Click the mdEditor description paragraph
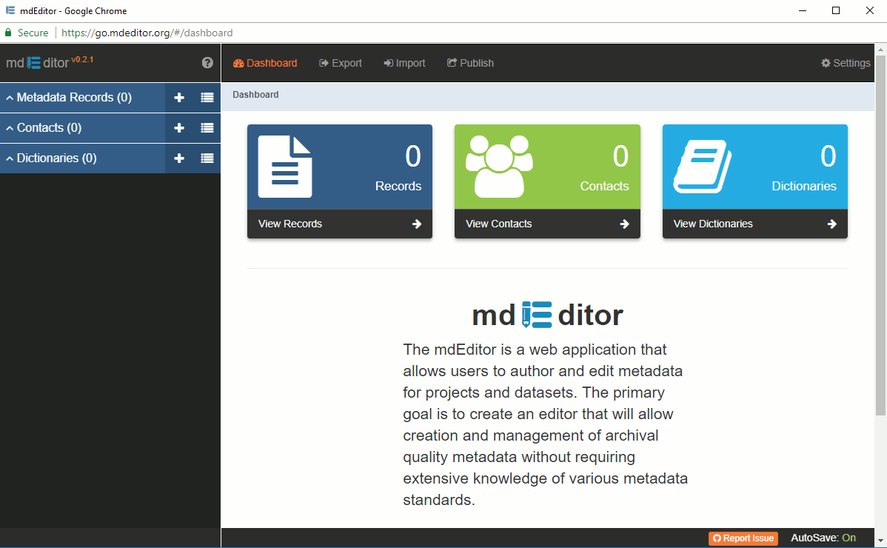Screen dimensions: 887x548 pyautogui.click(x=546, y=425)
